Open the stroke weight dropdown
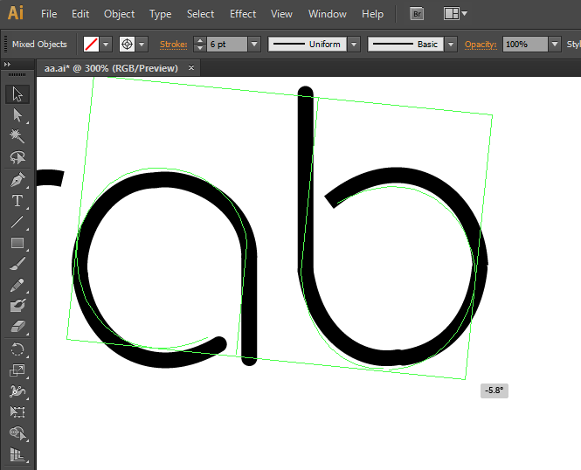The width and height of the screenshot is (581, 470). point(254,45)
